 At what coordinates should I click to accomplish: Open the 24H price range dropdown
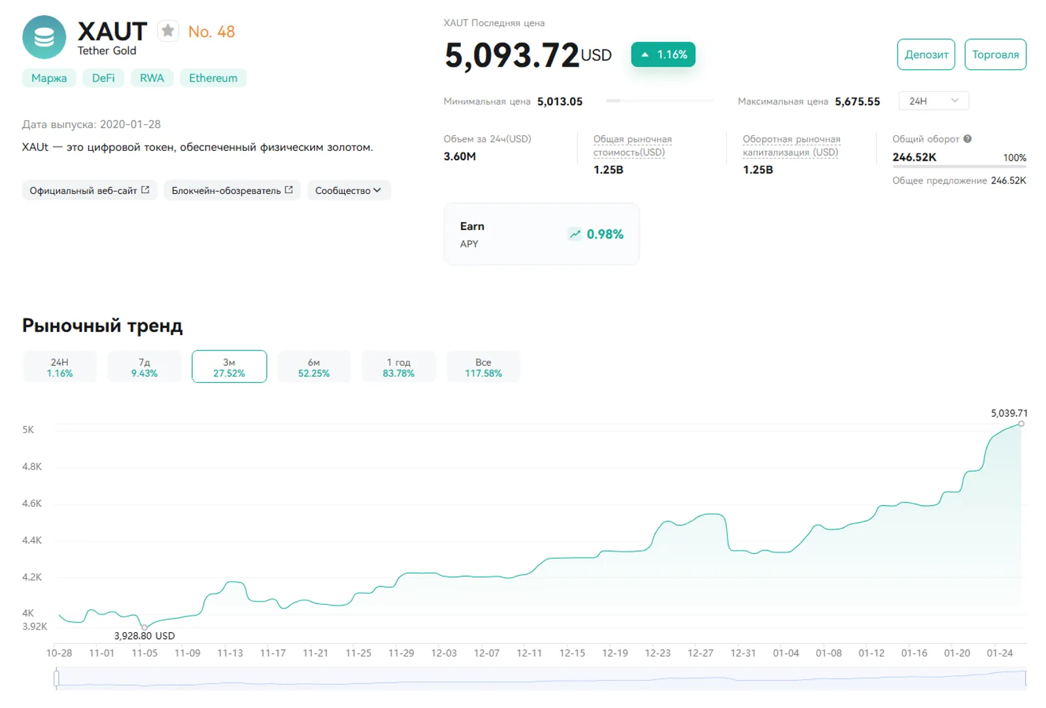point(934,101)
